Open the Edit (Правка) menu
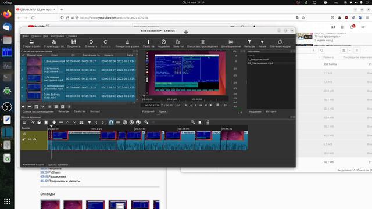Viewport: 372px width, 209px height. coord(36,36)
